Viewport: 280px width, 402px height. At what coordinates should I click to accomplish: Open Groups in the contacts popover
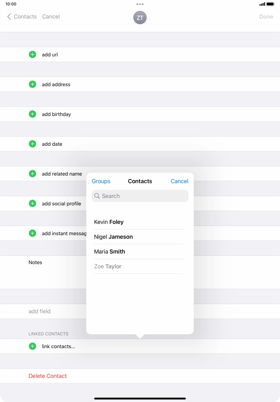101,182
